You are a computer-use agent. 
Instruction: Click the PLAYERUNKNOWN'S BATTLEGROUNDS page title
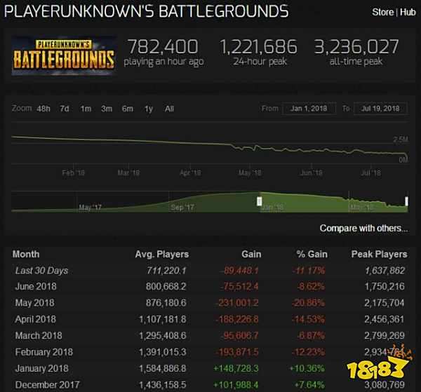pyautogui.click(x=147, y=11)
